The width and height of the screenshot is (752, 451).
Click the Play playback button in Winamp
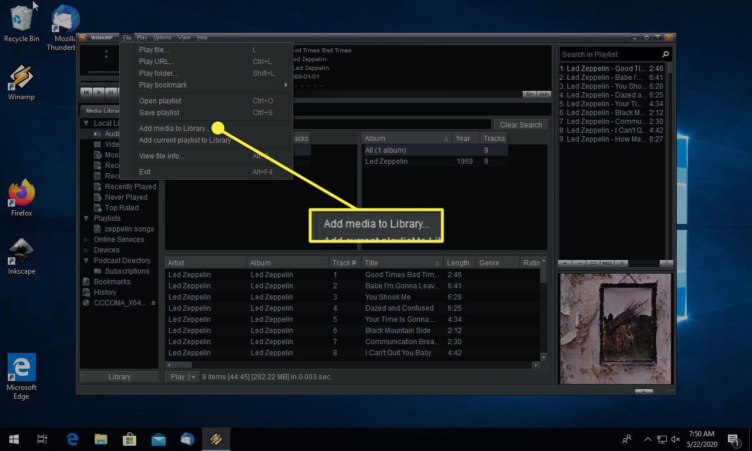coord(99,92)
